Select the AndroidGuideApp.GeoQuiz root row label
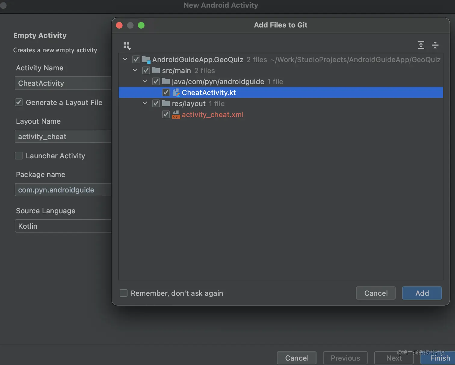Viewport: 455px width, 365px height. point(198,60)
